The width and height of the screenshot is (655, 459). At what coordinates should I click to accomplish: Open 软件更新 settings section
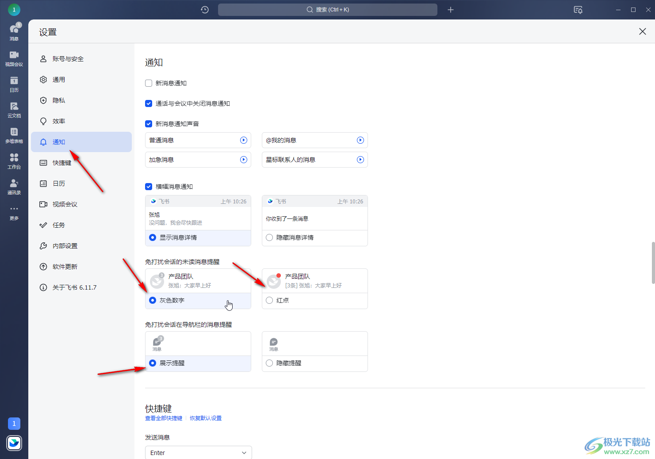81,267
